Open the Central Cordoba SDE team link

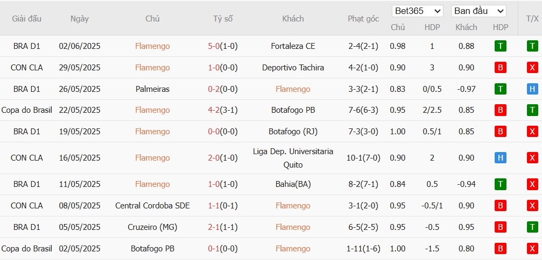[152, 206]
